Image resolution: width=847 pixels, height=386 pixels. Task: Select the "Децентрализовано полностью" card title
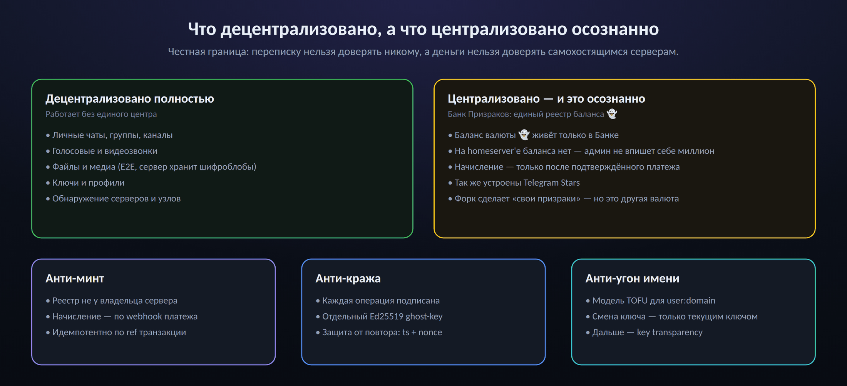[x=130, y=99]
